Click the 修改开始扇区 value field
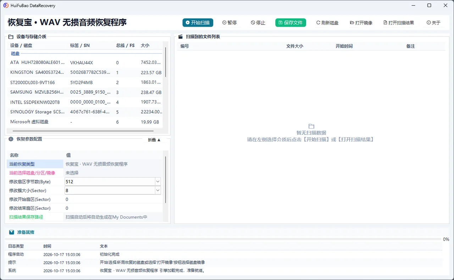 113,199
